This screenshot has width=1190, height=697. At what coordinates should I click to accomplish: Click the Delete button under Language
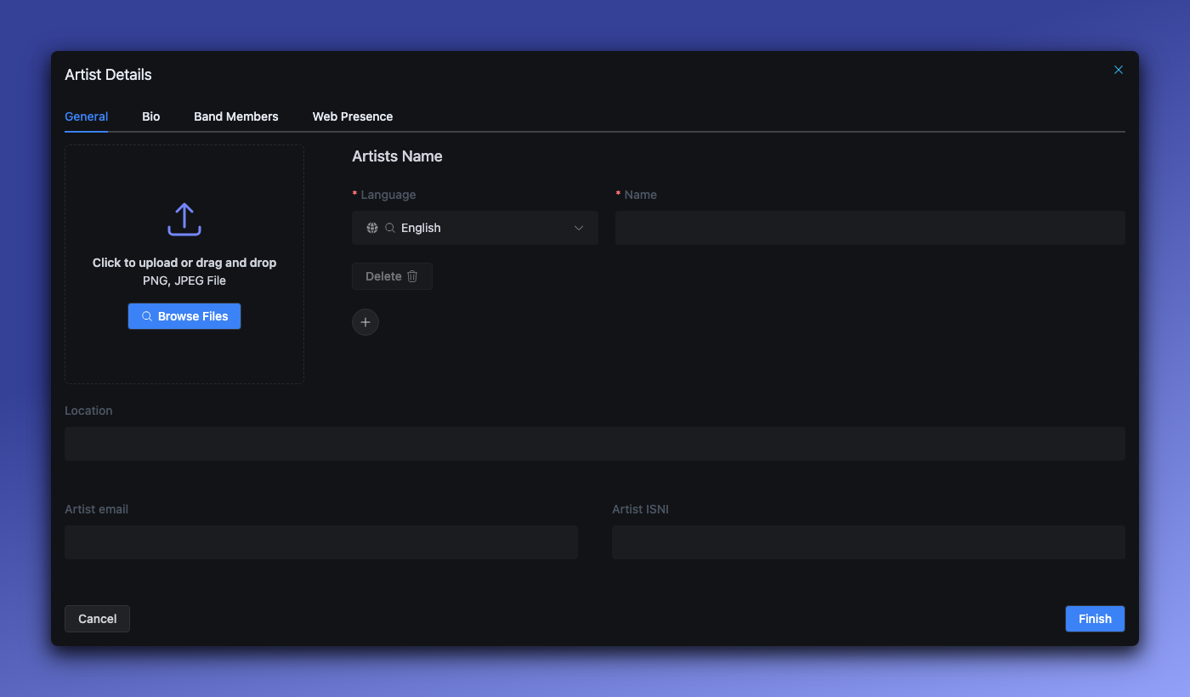(392, 275)
